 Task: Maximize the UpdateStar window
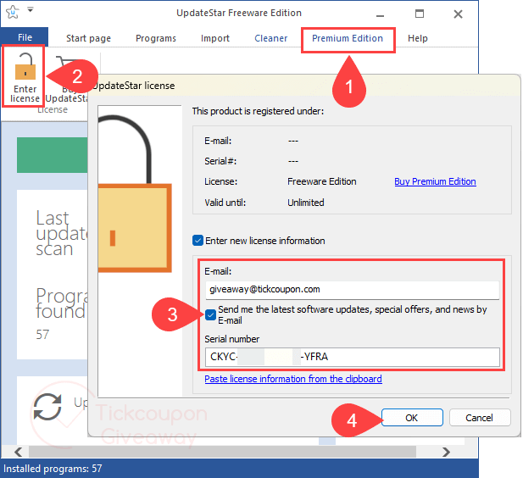coord(420,14)
